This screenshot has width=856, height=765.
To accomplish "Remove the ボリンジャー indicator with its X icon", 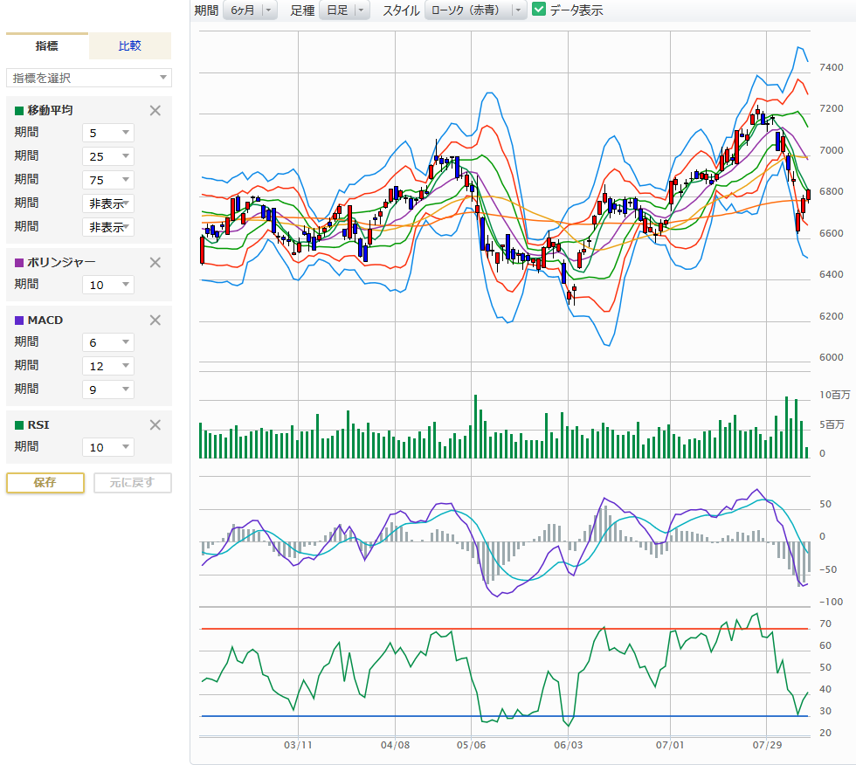I will (155, 262).
